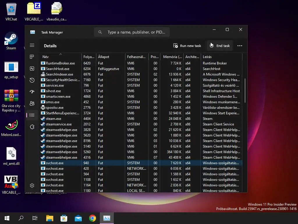This screenshot has height=224, width=298.
Task: Open the Processes page icon in sidebar
Action: 32,57
